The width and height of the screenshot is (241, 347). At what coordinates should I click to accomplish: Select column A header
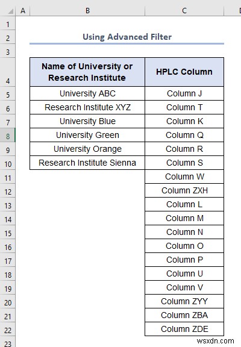(23, 10)
